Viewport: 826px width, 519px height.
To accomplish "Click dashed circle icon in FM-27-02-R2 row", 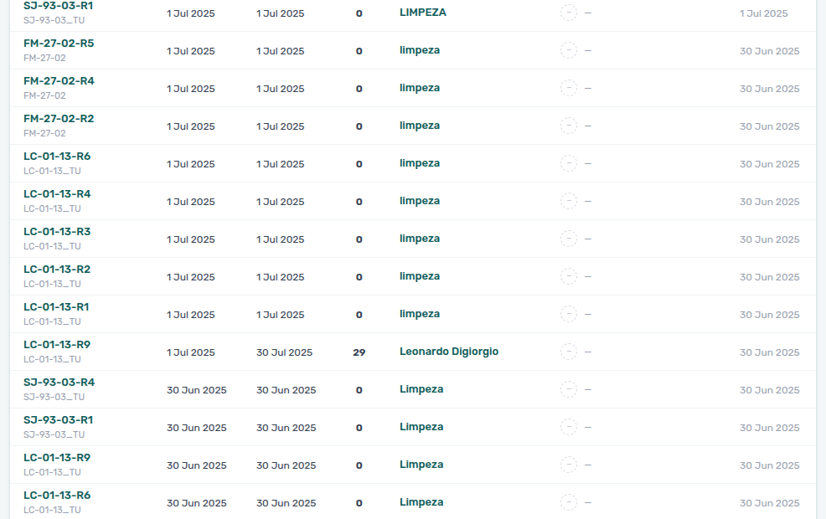I will (x=569, y=126).
